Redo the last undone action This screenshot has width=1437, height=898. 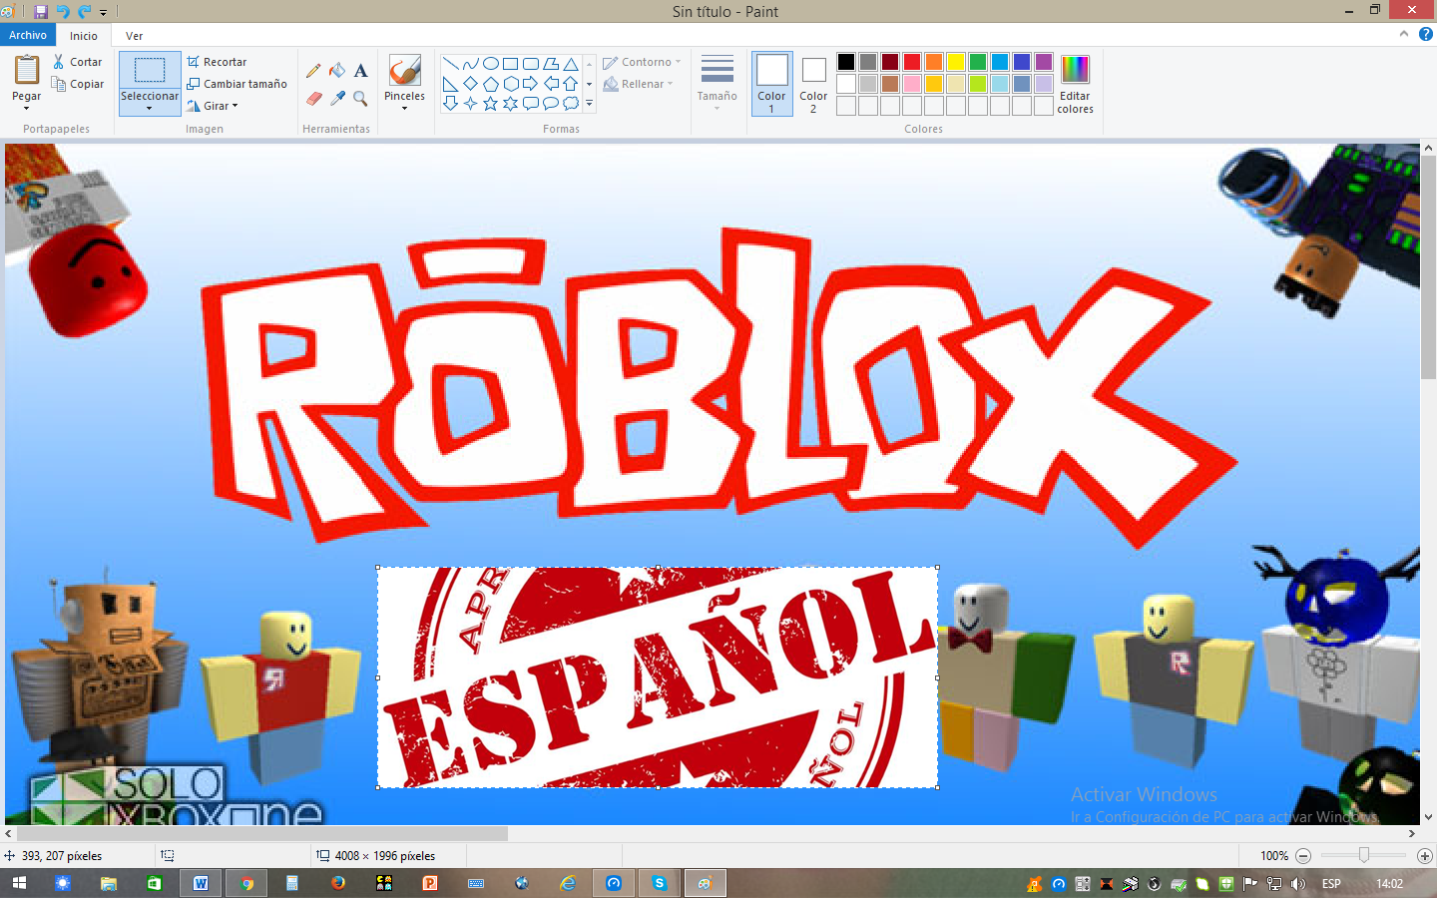[x=84, y=12]
